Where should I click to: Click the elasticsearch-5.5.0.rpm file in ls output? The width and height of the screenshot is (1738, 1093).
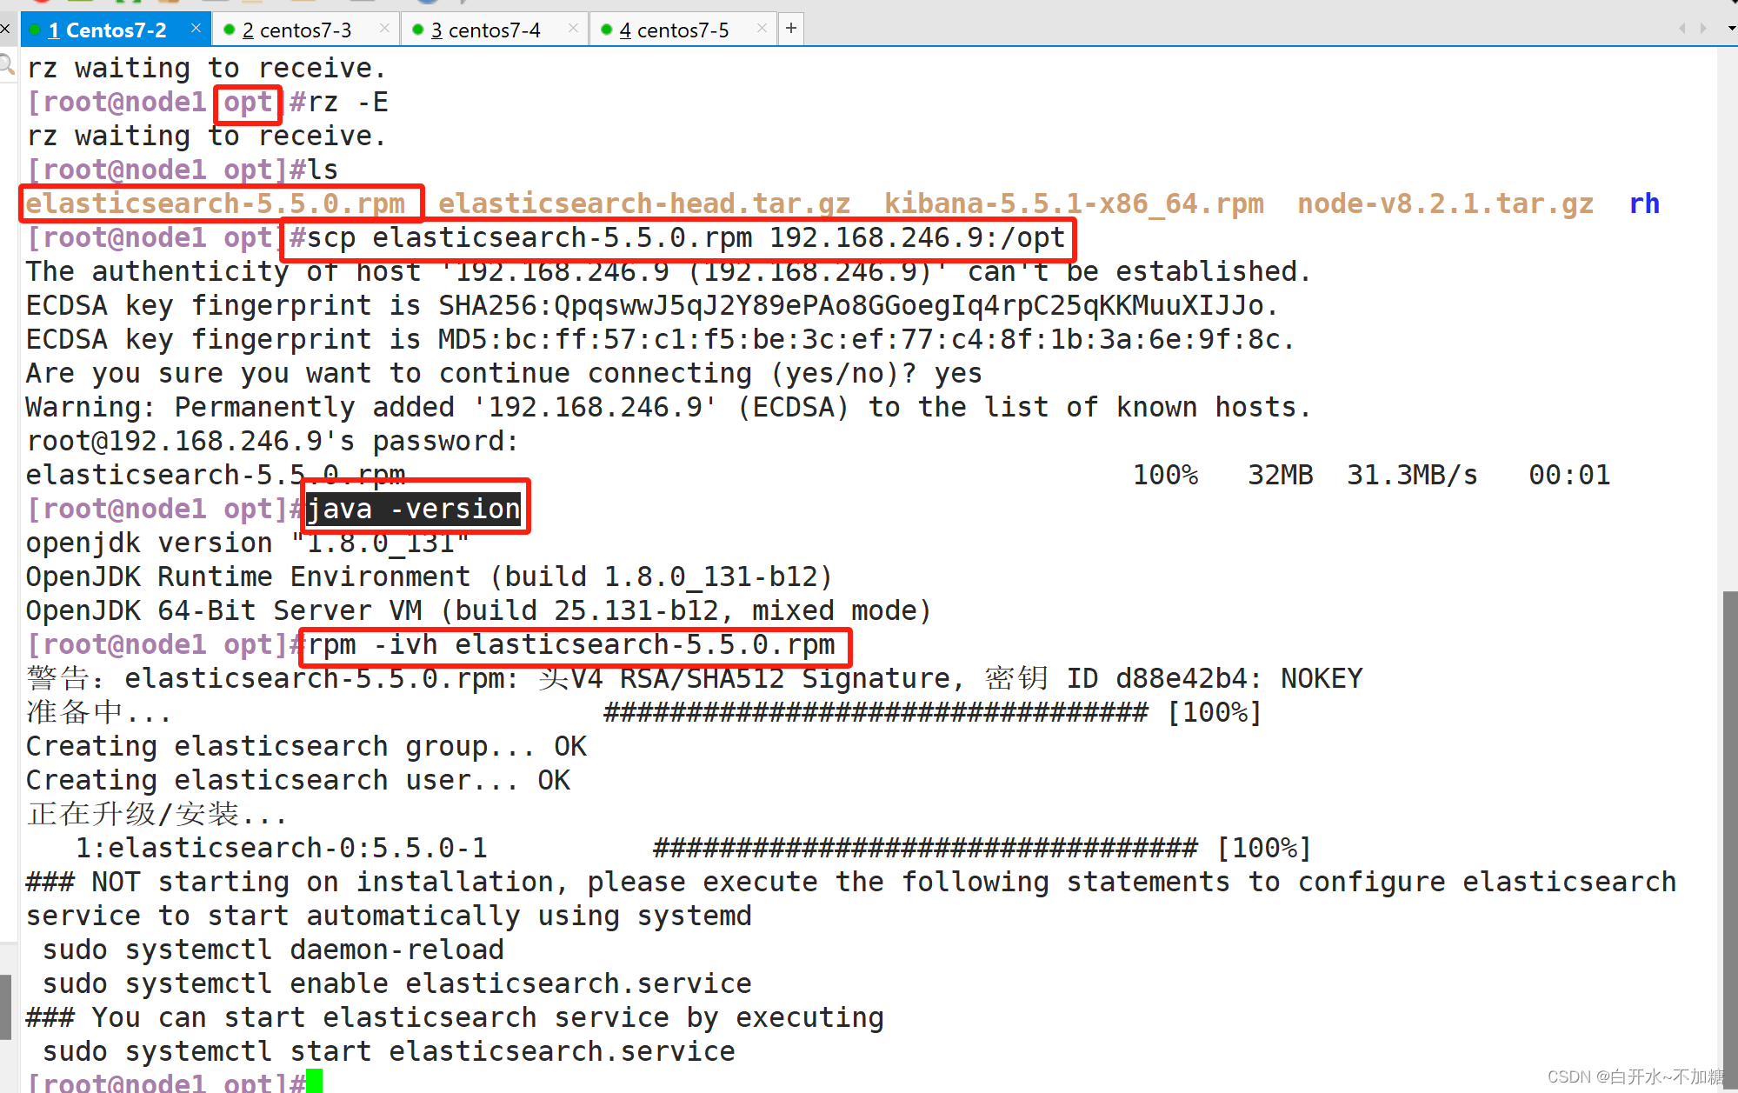(x=216, y=203)
